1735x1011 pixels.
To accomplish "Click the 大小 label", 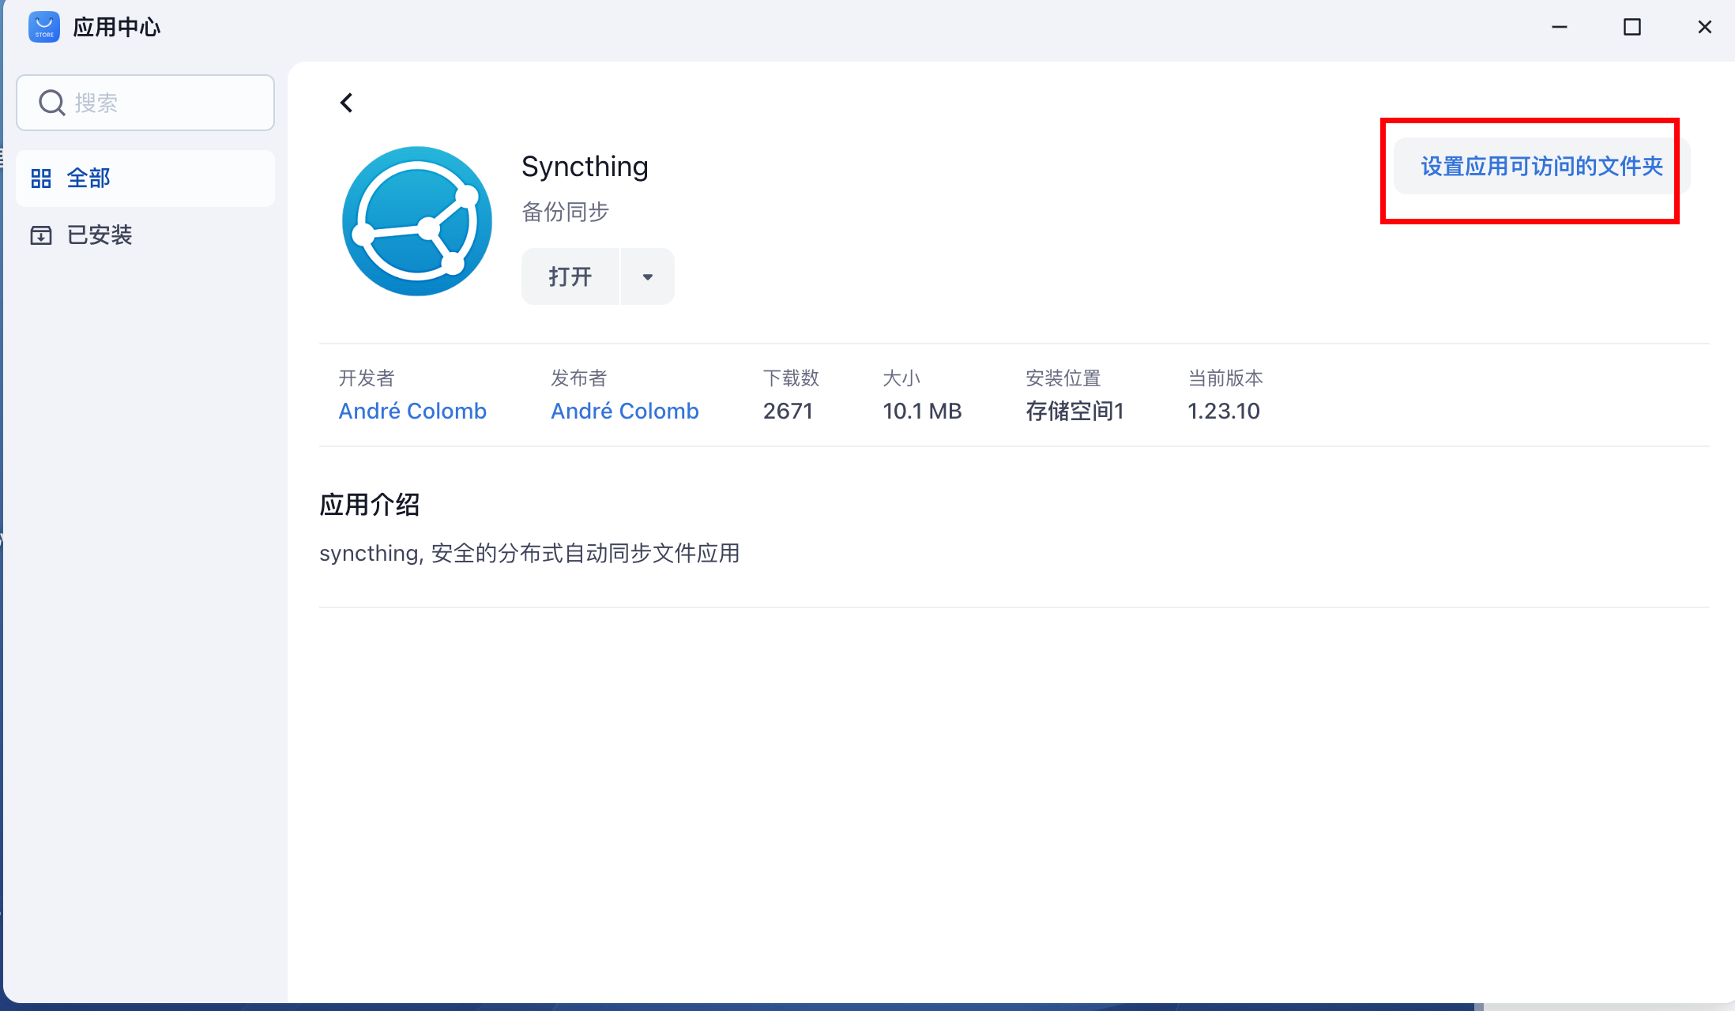I will tap(901, 378).
